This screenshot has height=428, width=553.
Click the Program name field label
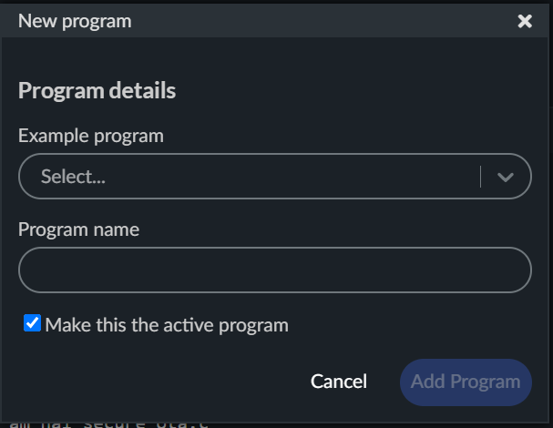point(78,229)
